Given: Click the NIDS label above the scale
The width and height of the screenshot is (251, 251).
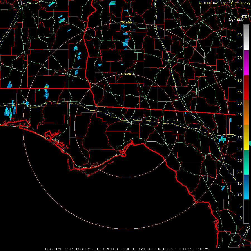Looking at the screenshot, I should (x=245, y=17).
